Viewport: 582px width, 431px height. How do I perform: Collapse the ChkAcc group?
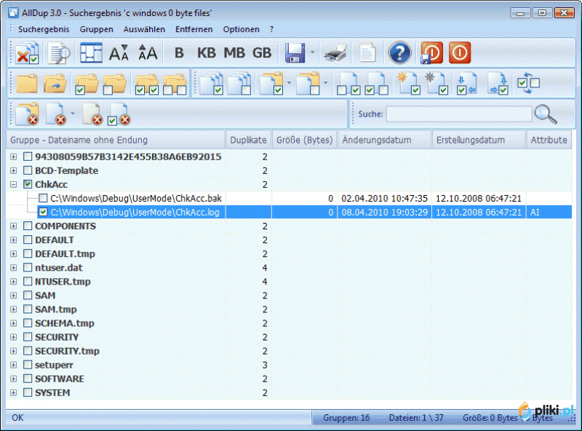[13, 184]
